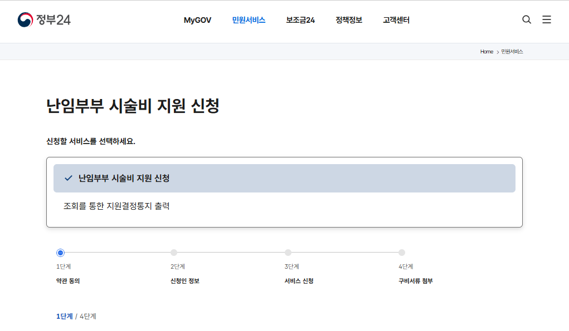Click the checkmark beside the selected service

[68, 178]
